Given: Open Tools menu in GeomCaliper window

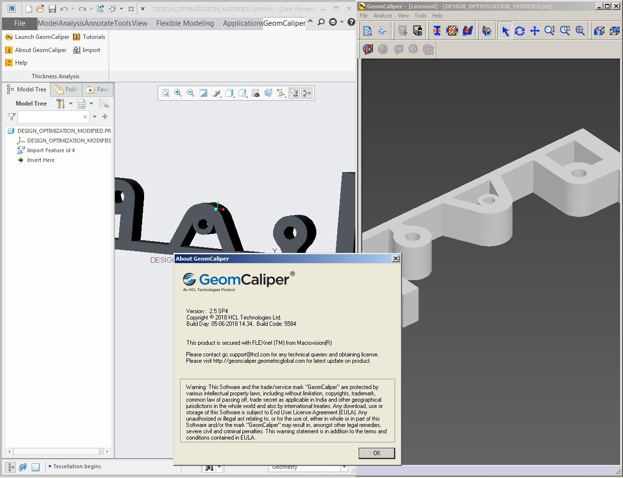Looking at the screenshot, I should [420, 16].
